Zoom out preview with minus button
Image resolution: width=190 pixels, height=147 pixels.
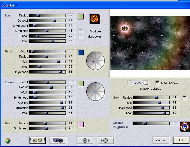130,83
